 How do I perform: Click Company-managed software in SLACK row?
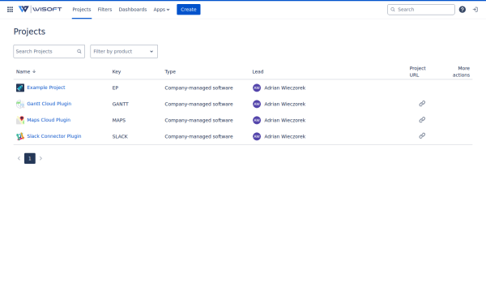pos(198,136)
